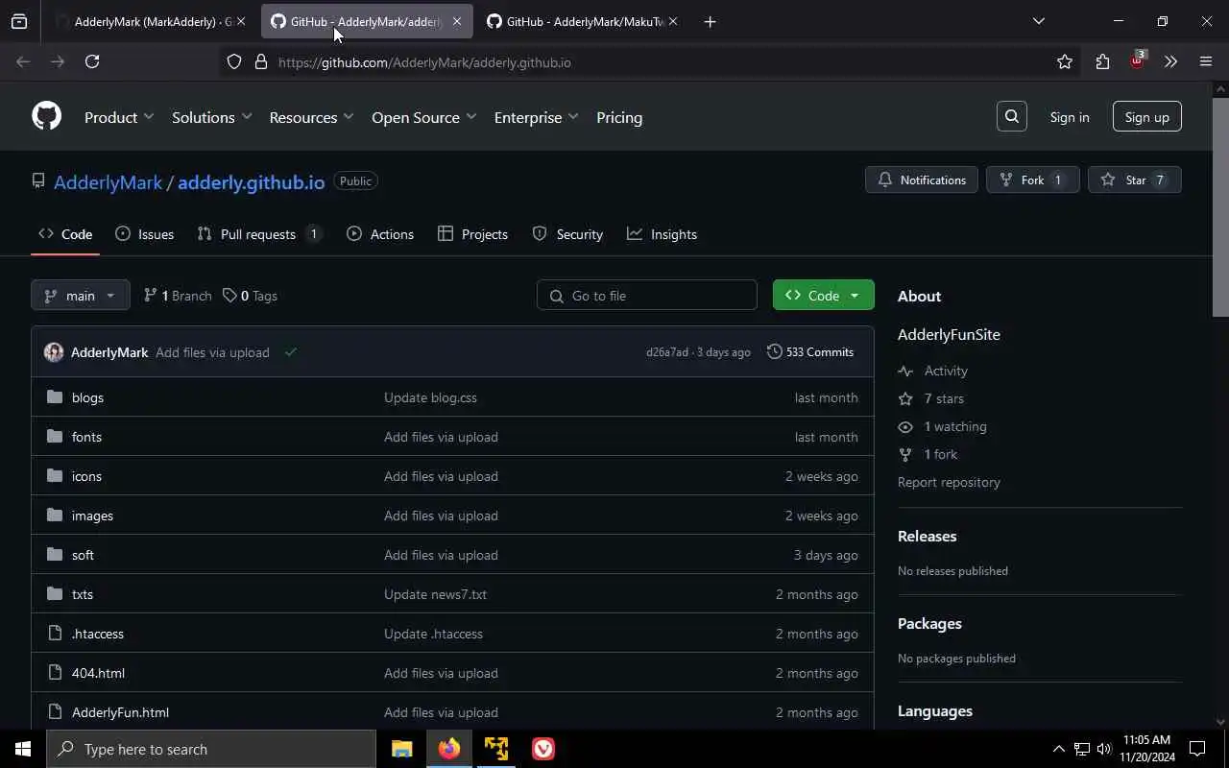Switch to the Issues tab
Image resolution: width=1229 pixels, height=768 pixels.
pos(144,234)
